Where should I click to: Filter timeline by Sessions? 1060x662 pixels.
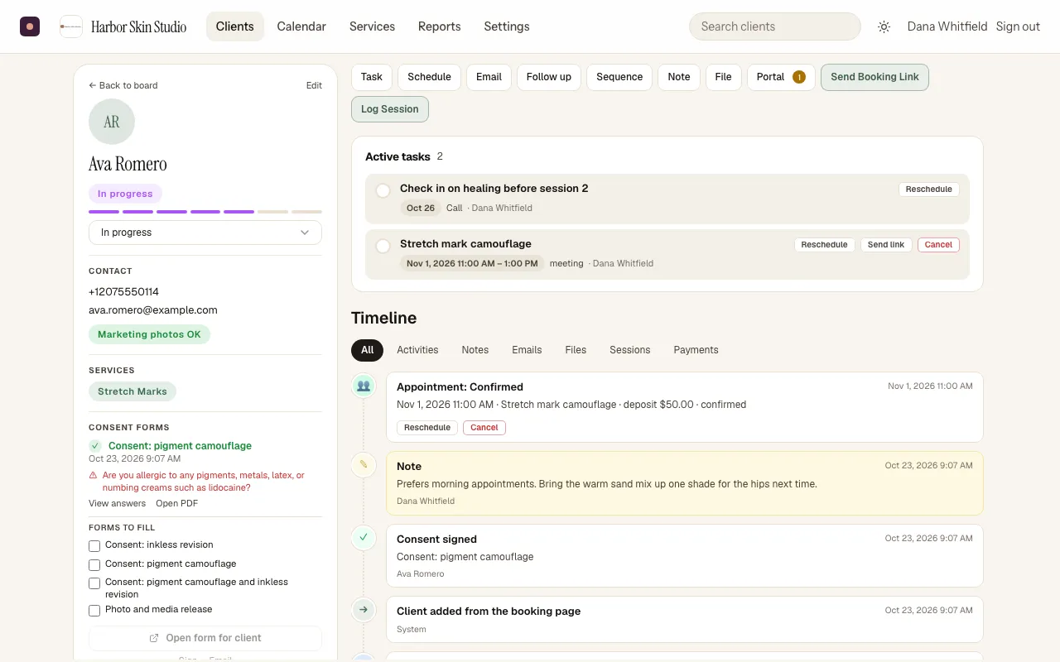[630, 350]
